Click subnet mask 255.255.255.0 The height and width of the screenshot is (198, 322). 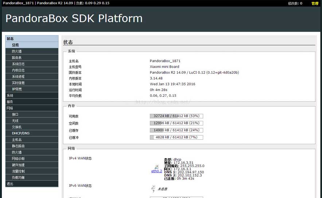coord(192,166)
